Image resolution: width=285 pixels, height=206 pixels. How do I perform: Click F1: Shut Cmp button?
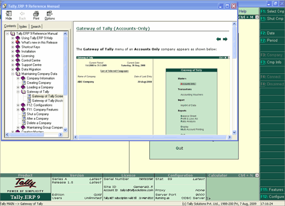point(272,19)
